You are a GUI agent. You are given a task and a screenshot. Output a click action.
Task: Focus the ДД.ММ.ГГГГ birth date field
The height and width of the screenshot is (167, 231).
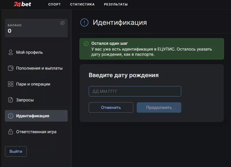(135, 91)
